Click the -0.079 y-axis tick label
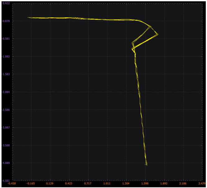The image size is (207, 188). (5, 21)
